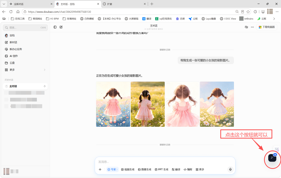Open the 百度 bookmark
Image resolution: width=281 pixels, height=178 pixels.
pyautogui.click(x=180, y=19)
